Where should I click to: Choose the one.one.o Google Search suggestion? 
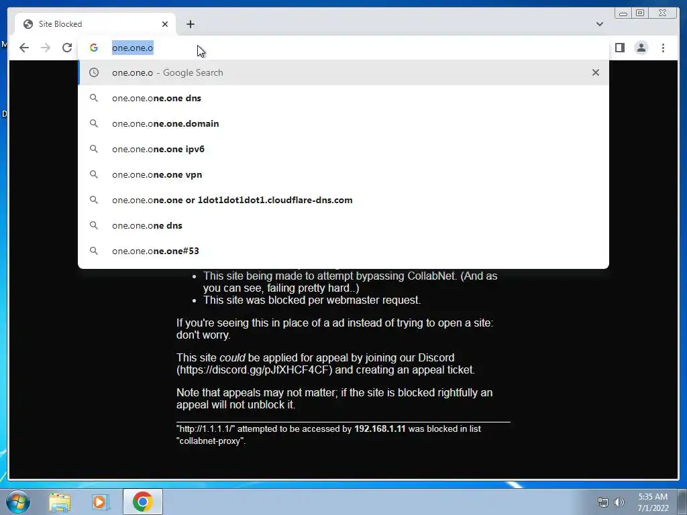pyautogui.click(x=343, y=72)
